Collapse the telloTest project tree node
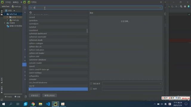191x107 pixels. coord(5,14)
